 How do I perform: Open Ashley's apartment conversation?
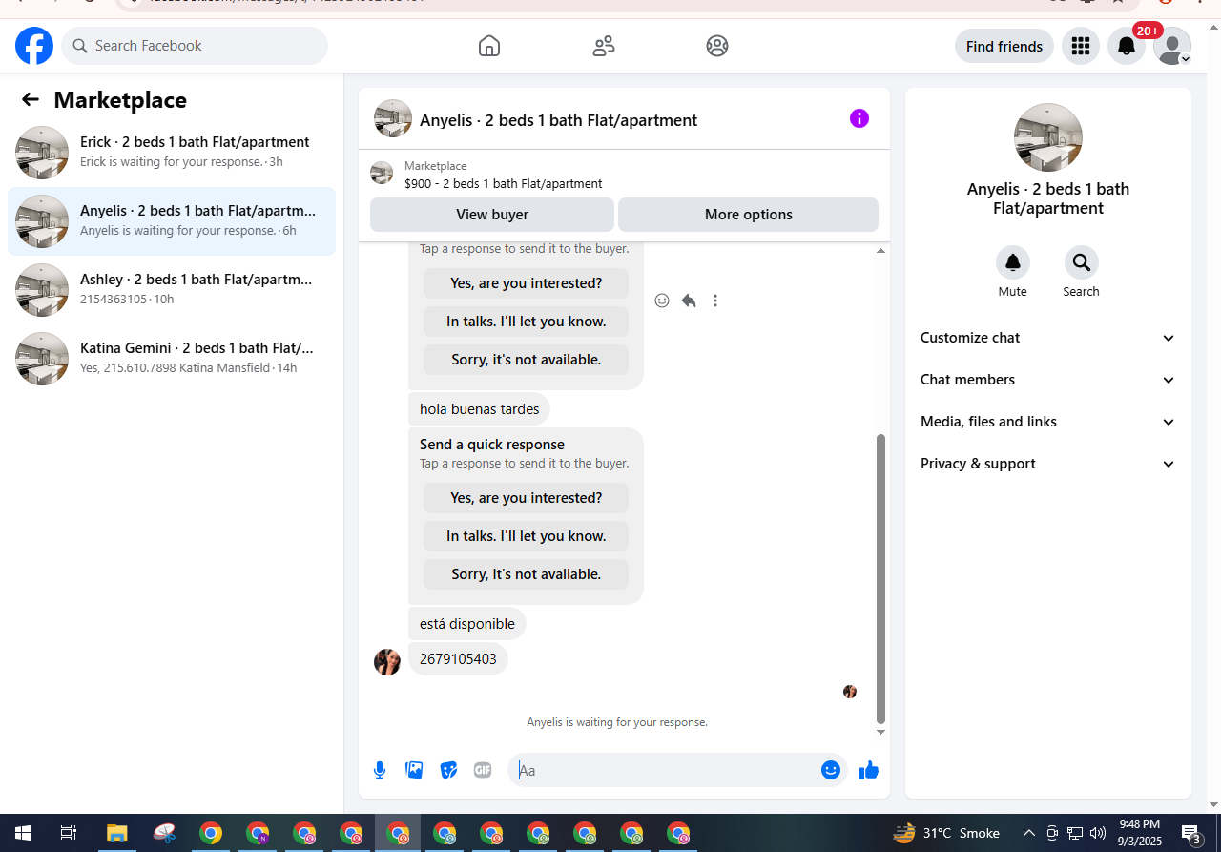click(172, 290)
